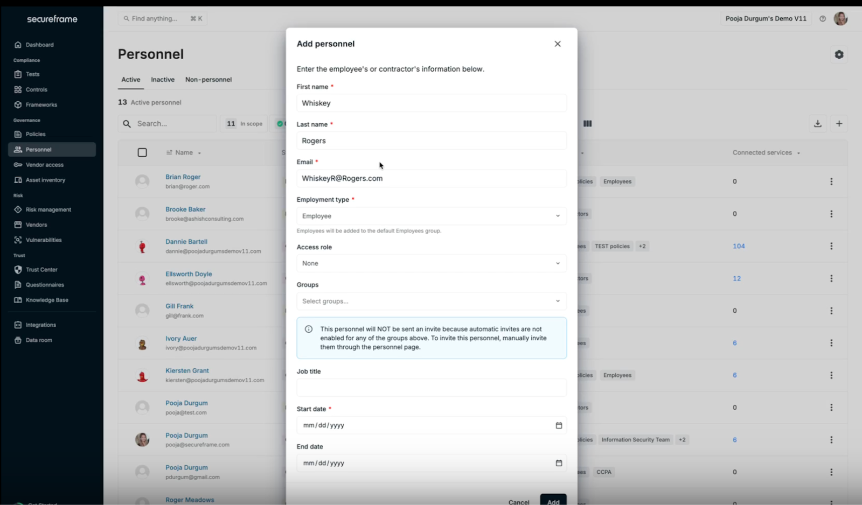Click the settings gear icon on Personnel page
Viewport: 862px width, 505px height.
(839, 54)
